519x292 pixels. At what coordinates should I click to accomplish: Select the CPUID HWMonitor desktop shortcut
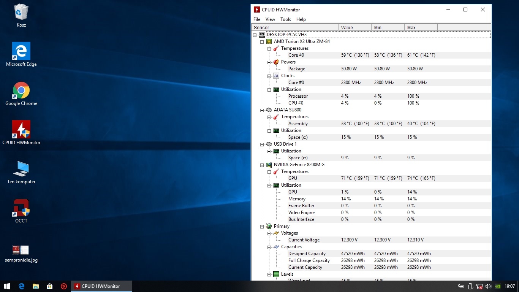pyautogui.click(x=21, y=133)
